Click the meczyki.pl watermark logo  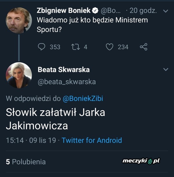(141, 161)
